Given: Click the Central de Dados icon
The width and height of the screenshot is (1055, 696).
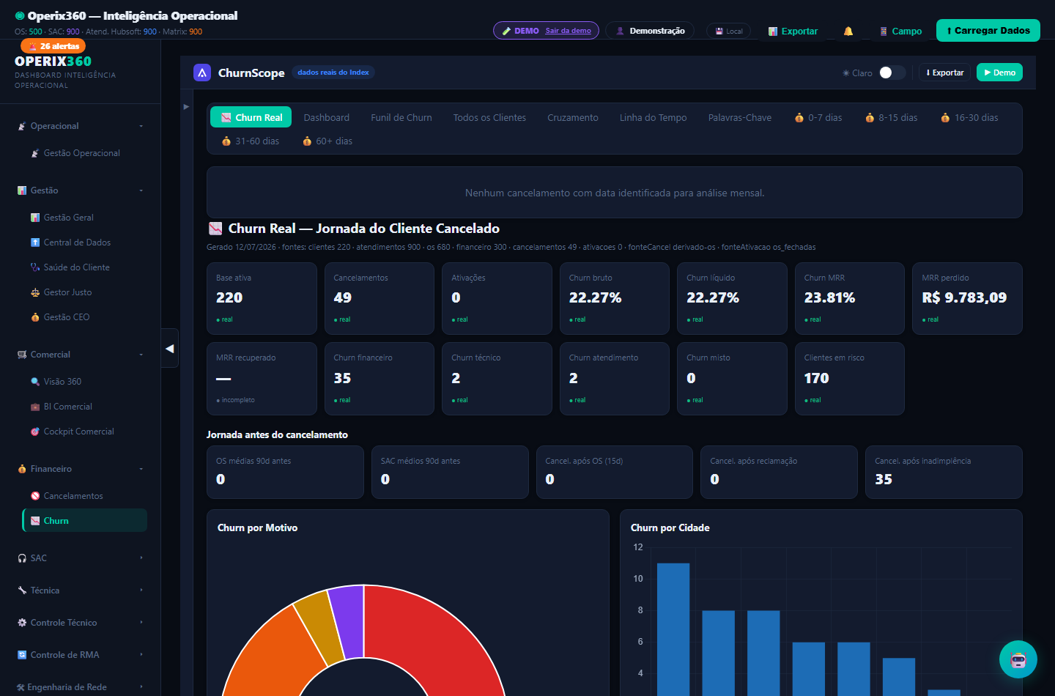Looking at the screenshot, I should click(x=35, y=243).
